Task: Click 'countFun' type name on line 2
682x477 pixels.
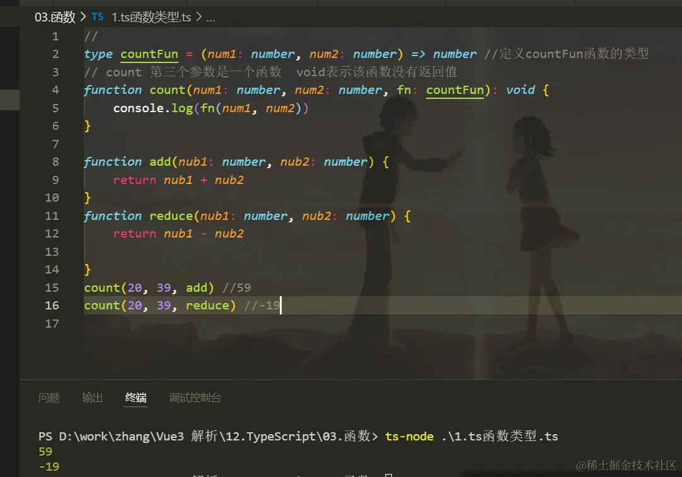Action: click(149, 54)
